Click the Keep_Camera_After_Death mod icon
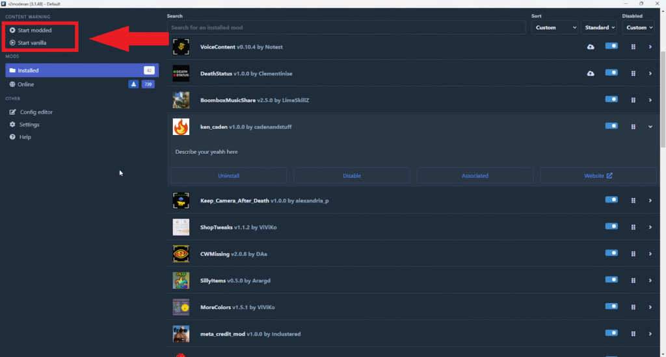Screen dimensions: 666x357 click(x=181, y=201)
